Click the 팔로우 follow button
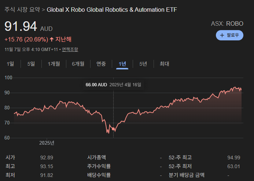254x181 pixels. 229,35
